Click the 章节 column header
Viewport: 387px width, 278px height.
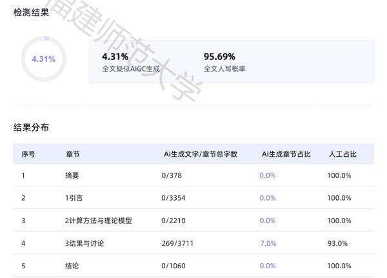click(x=72, y=154)
